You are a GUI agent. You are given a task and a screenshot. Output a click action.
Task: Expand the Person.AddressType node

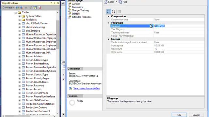20,60
